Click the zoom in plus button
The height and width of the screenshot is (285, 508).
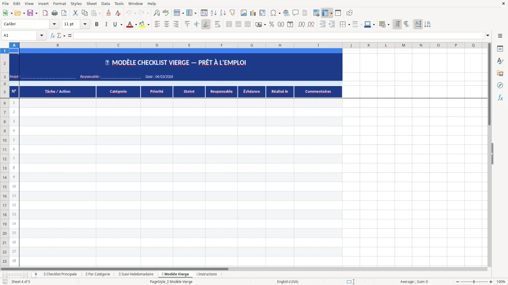[x=491, y=282]
